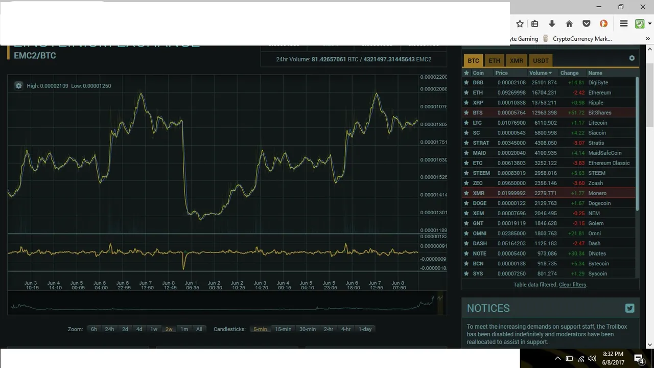Sort markets by Volume column
The width and height of the screenshot is (654, 368).
(x=541, y=73)
